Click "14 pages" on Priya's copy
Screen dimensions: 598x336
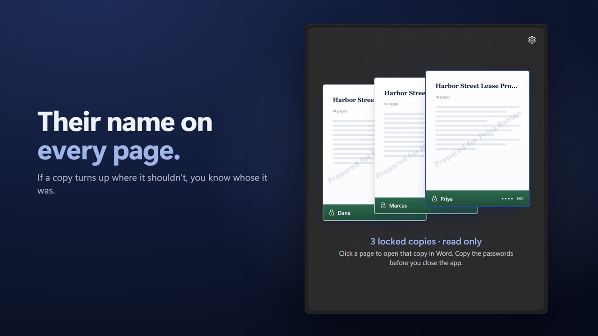click(x=442, y=97)
